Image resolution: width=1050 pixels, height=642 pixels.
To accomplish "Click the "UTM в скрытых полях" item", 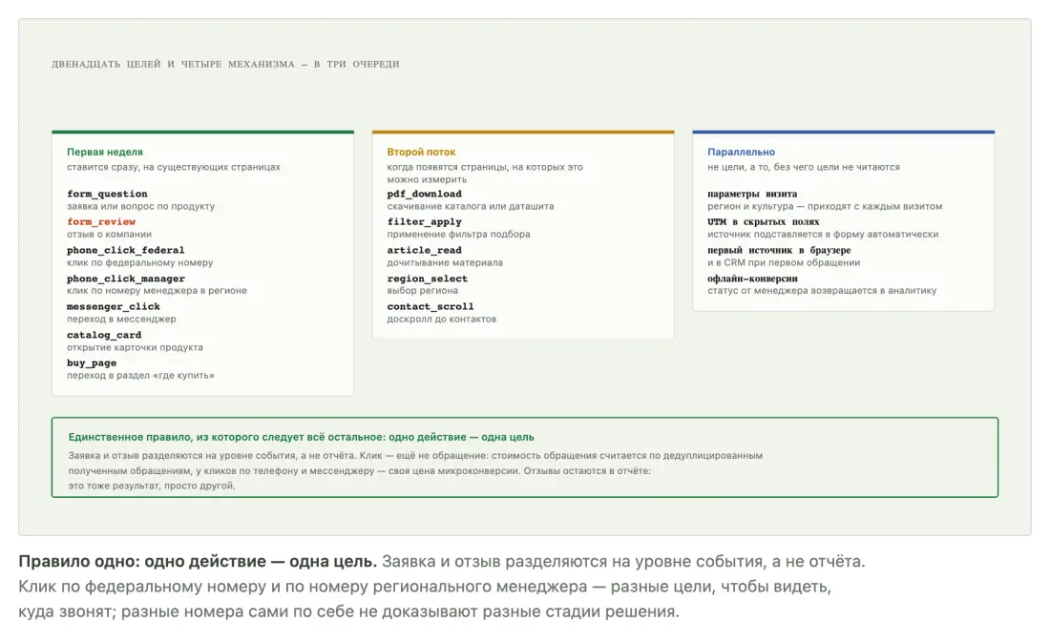I will pos(764,222).
